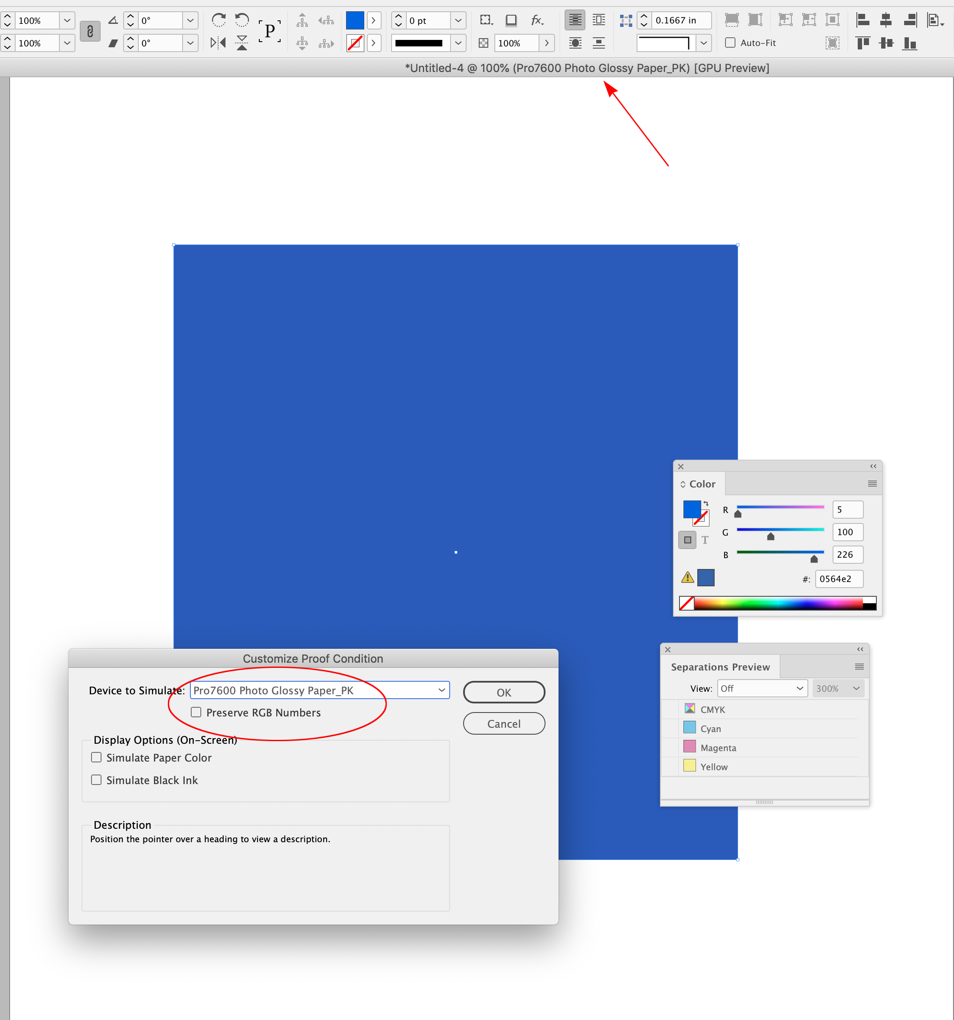
Task: Click the Select Previous Object icon
Action: tap(326, 20)
